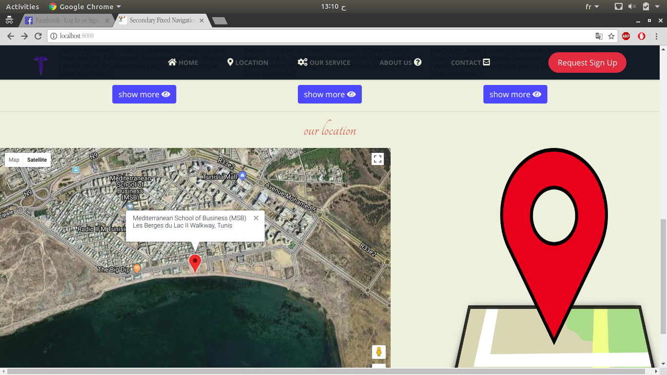
Task: Click the Avenue Mohamed 5 road label
Action: point(291,198)
